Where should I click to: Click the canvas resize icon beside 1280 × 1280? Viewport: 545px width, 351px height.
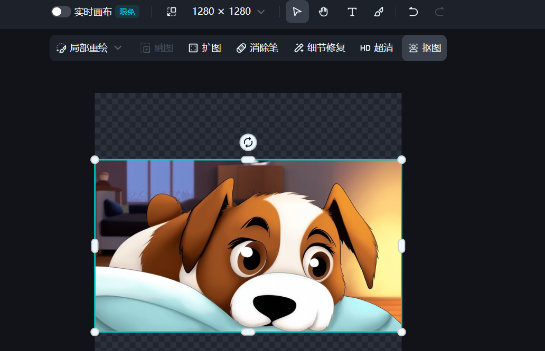coord(172,12)
